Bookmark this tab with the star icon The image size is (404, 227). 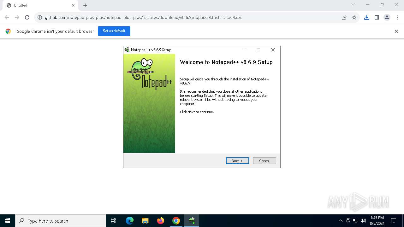point(354,17)
